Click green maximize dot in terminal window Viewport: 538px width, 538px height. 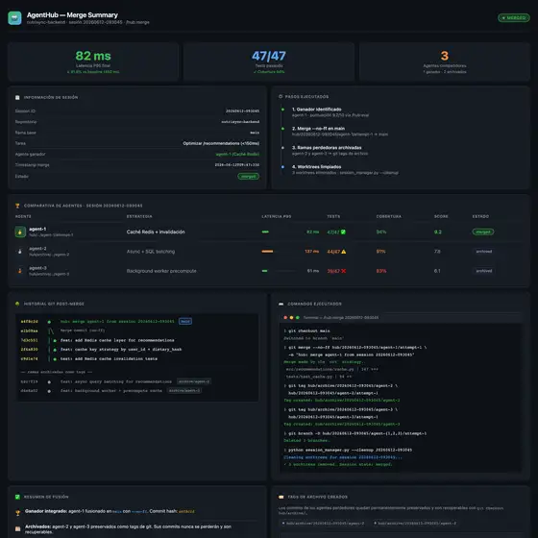pyautogui.click(x=298, y=318)
